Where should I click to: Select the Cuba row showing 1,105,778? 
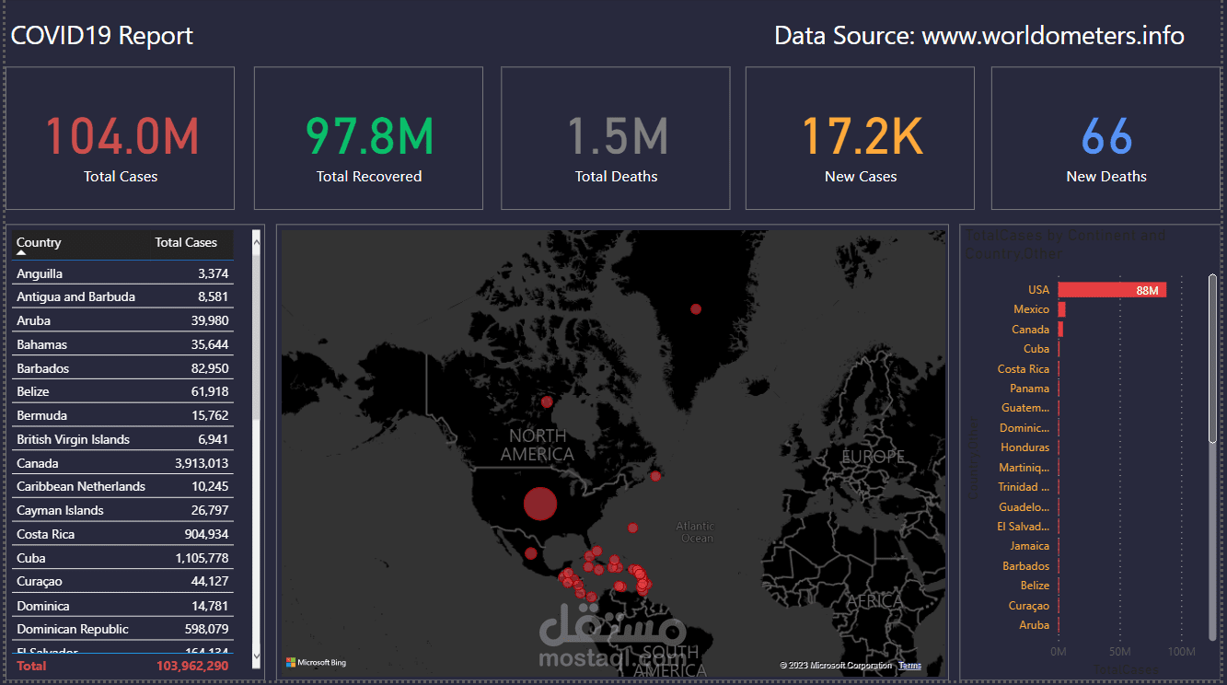pos(122,558)
